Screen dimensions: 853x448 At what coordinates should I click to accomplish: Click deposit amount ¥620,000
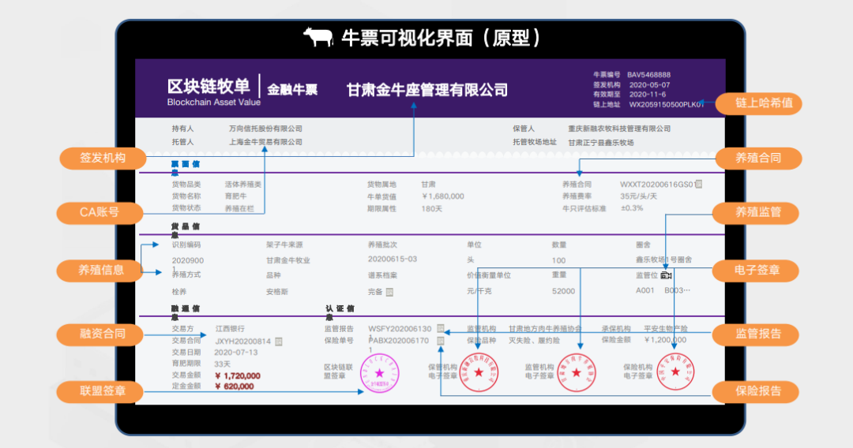(234, 386)
